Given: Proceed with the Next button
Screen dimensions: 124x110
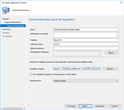Looking at the screenshot, I should pos(85,106).
